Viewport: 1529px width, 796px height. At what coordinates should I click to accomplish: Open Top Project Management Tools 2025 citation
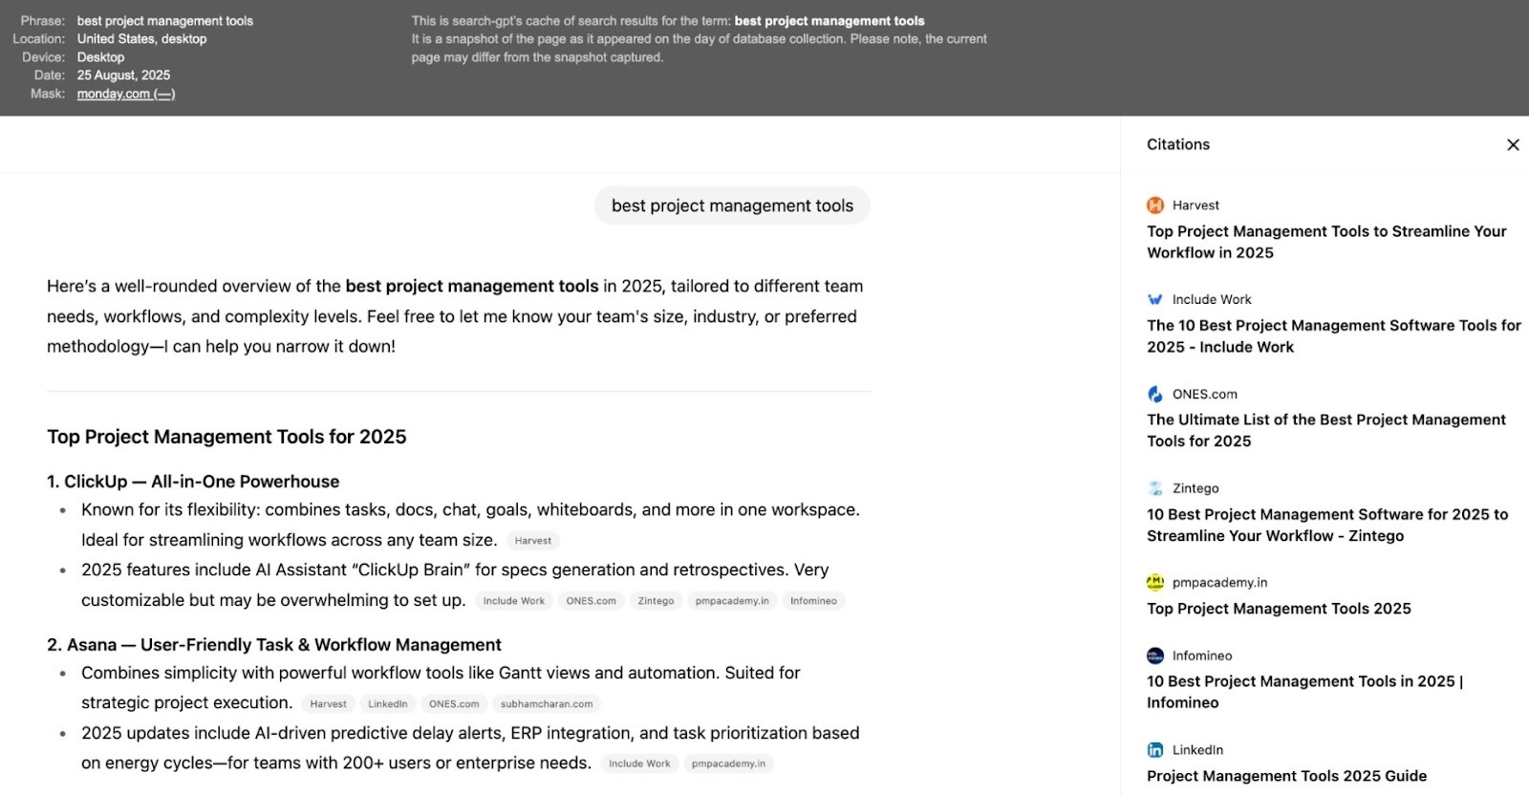pos(1279,609)
